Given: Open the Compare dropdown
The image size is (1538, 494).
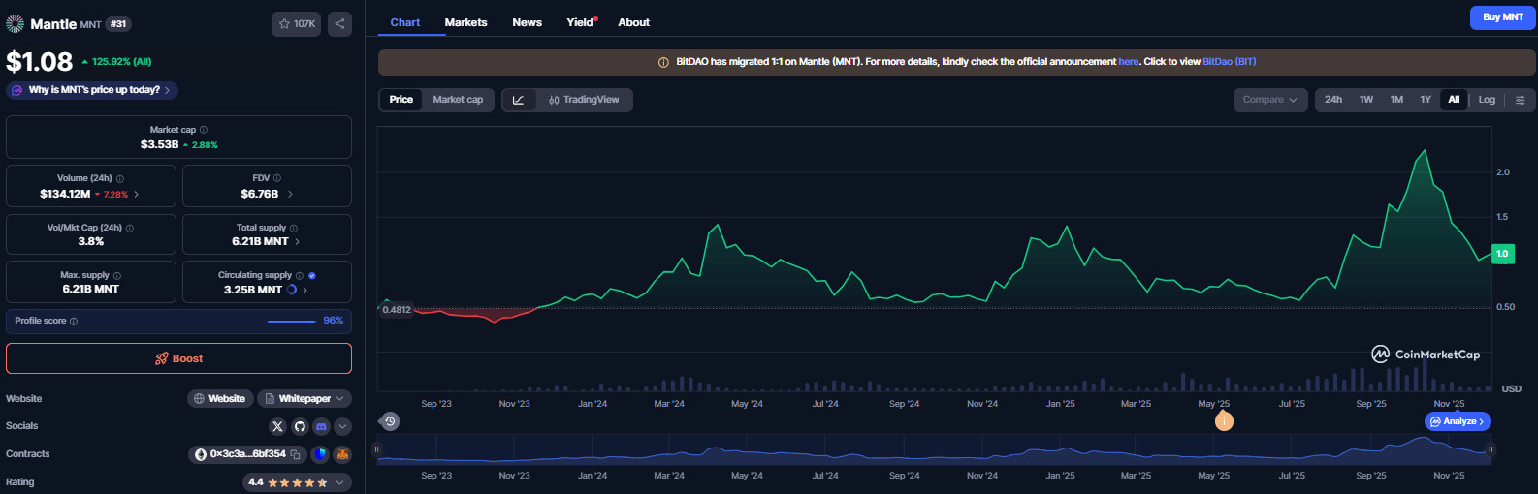Looking at the screenshot, I should [x=1269, y=100].
